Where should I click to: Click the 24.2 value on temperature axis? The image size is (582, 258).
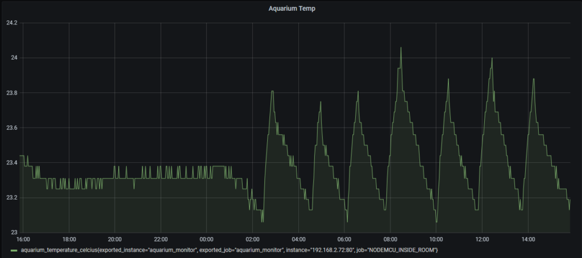[11, 23]
